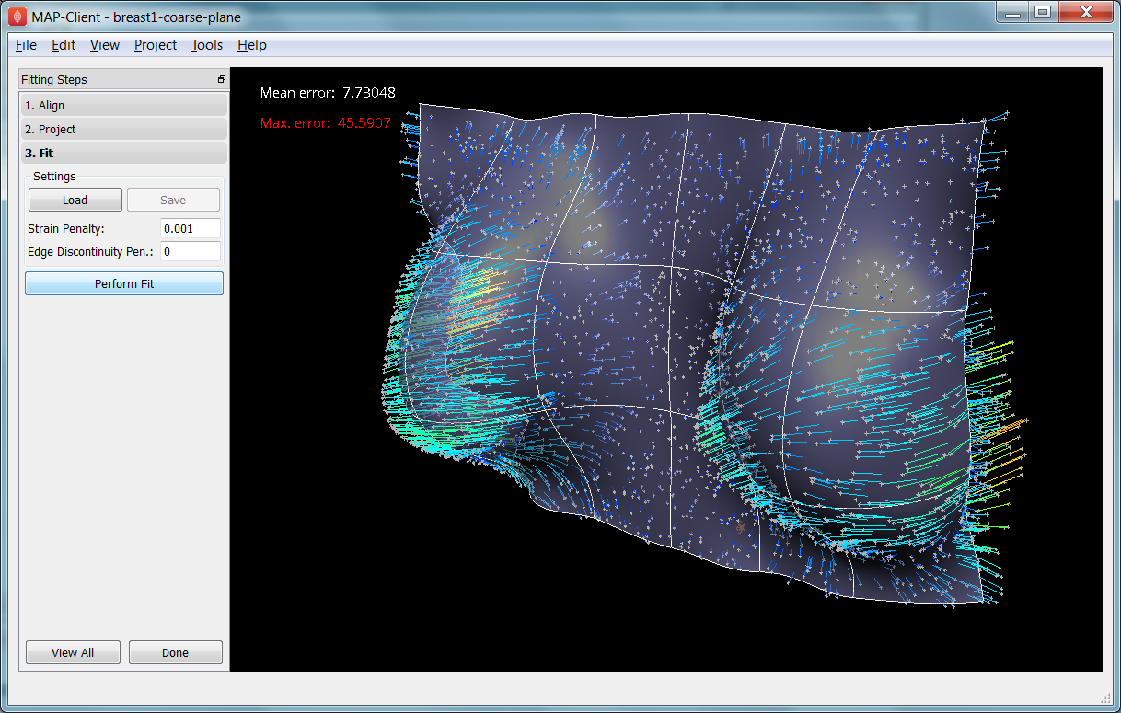Click the Perform Fit button
The width and height of the screenshot is (1121, 713).
[124, 283]
